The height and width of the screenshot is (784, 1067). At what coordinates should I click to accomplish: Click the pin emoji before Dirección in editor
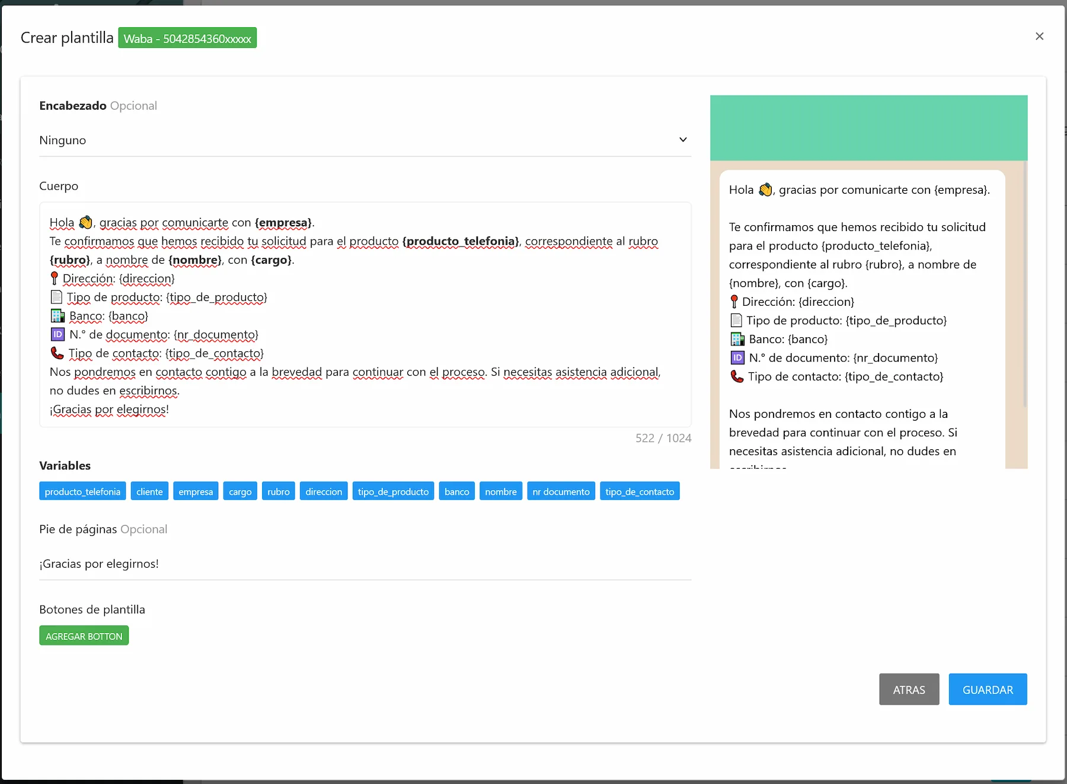click(x=55, y=278)
